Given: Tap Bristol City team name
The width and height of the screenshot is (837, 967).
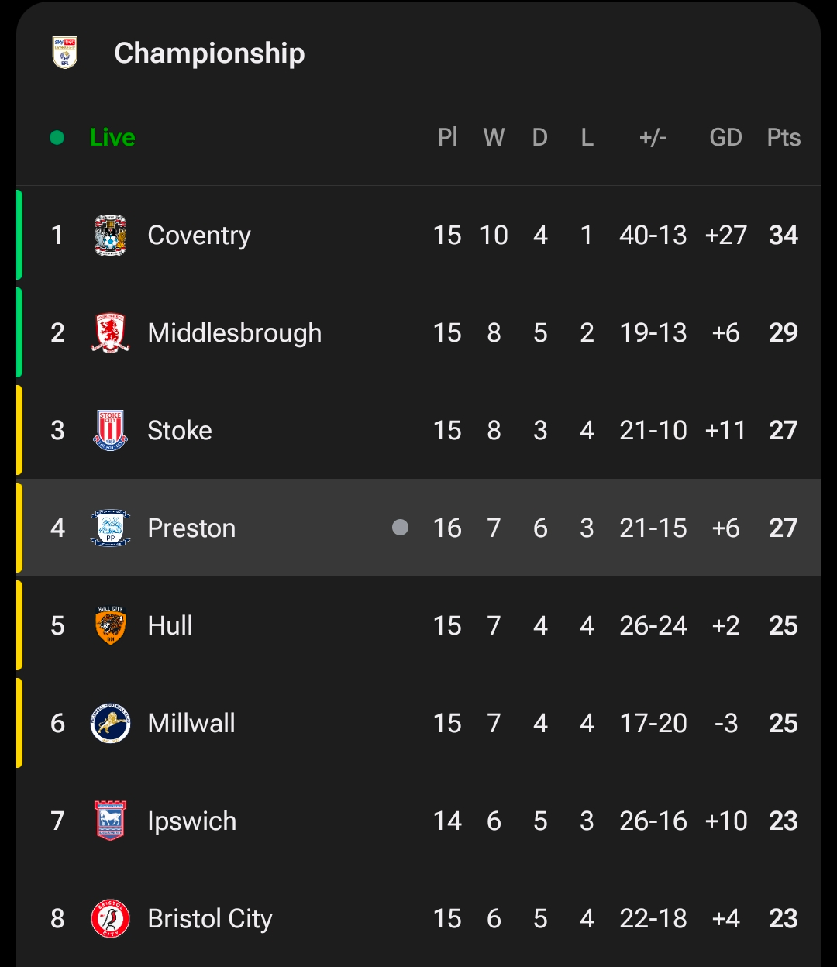Looking at the screenshot, I should pos(210,919).
